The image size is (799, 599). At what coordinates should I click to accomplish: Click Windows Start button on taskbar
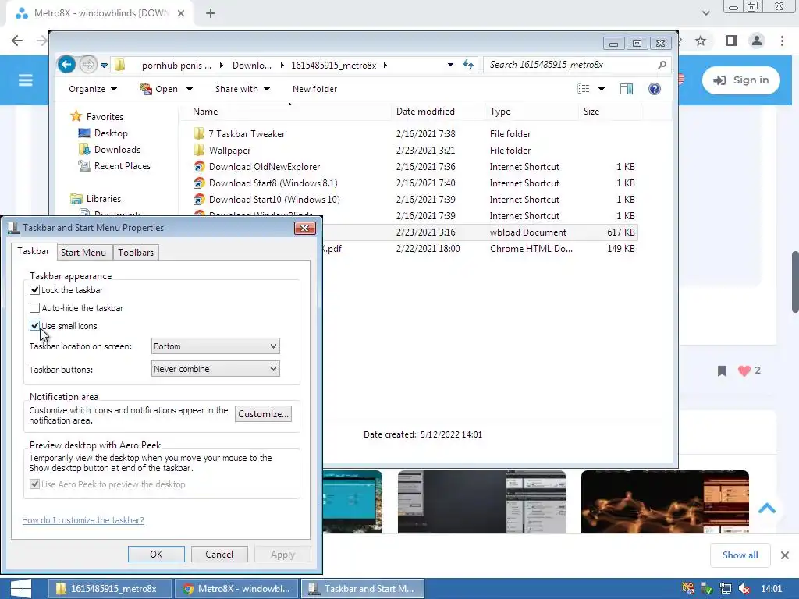tap(20, 589)
